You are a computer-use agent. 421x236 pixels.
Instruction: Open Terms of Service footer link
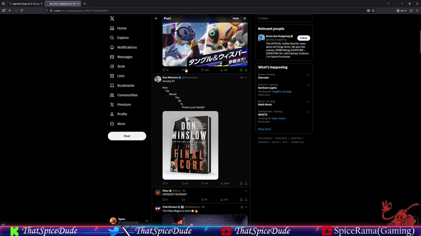point(265,138)
